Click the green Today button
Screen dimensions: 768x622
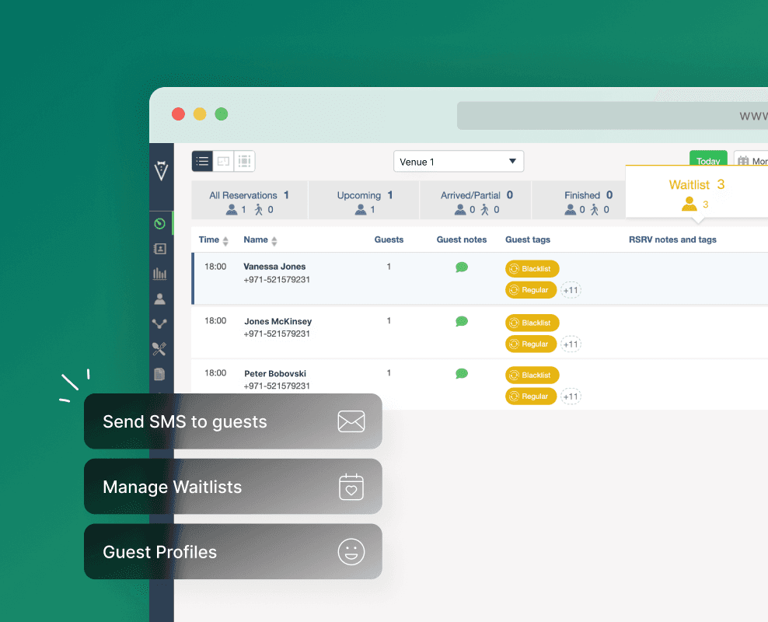point(708,159)
